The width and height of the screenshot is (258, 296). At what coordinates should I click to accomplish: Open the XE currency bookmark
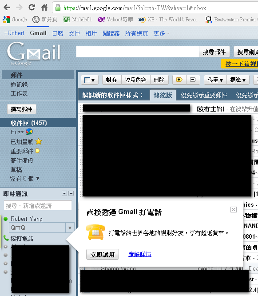tap(169, 20)
